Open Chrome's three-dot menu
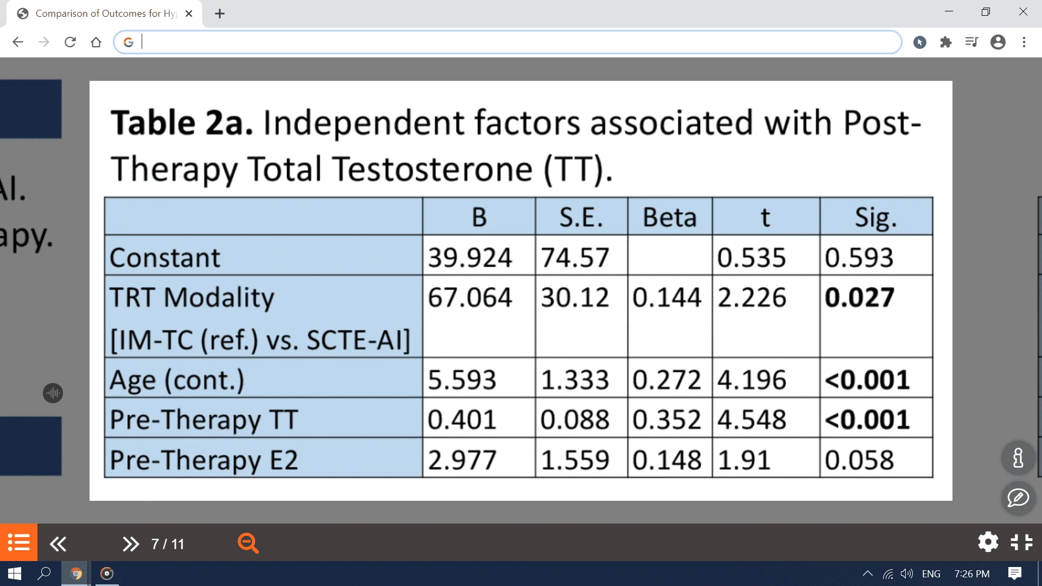This screenshot has width=1042, height=586. click(x=1024, y=42)
